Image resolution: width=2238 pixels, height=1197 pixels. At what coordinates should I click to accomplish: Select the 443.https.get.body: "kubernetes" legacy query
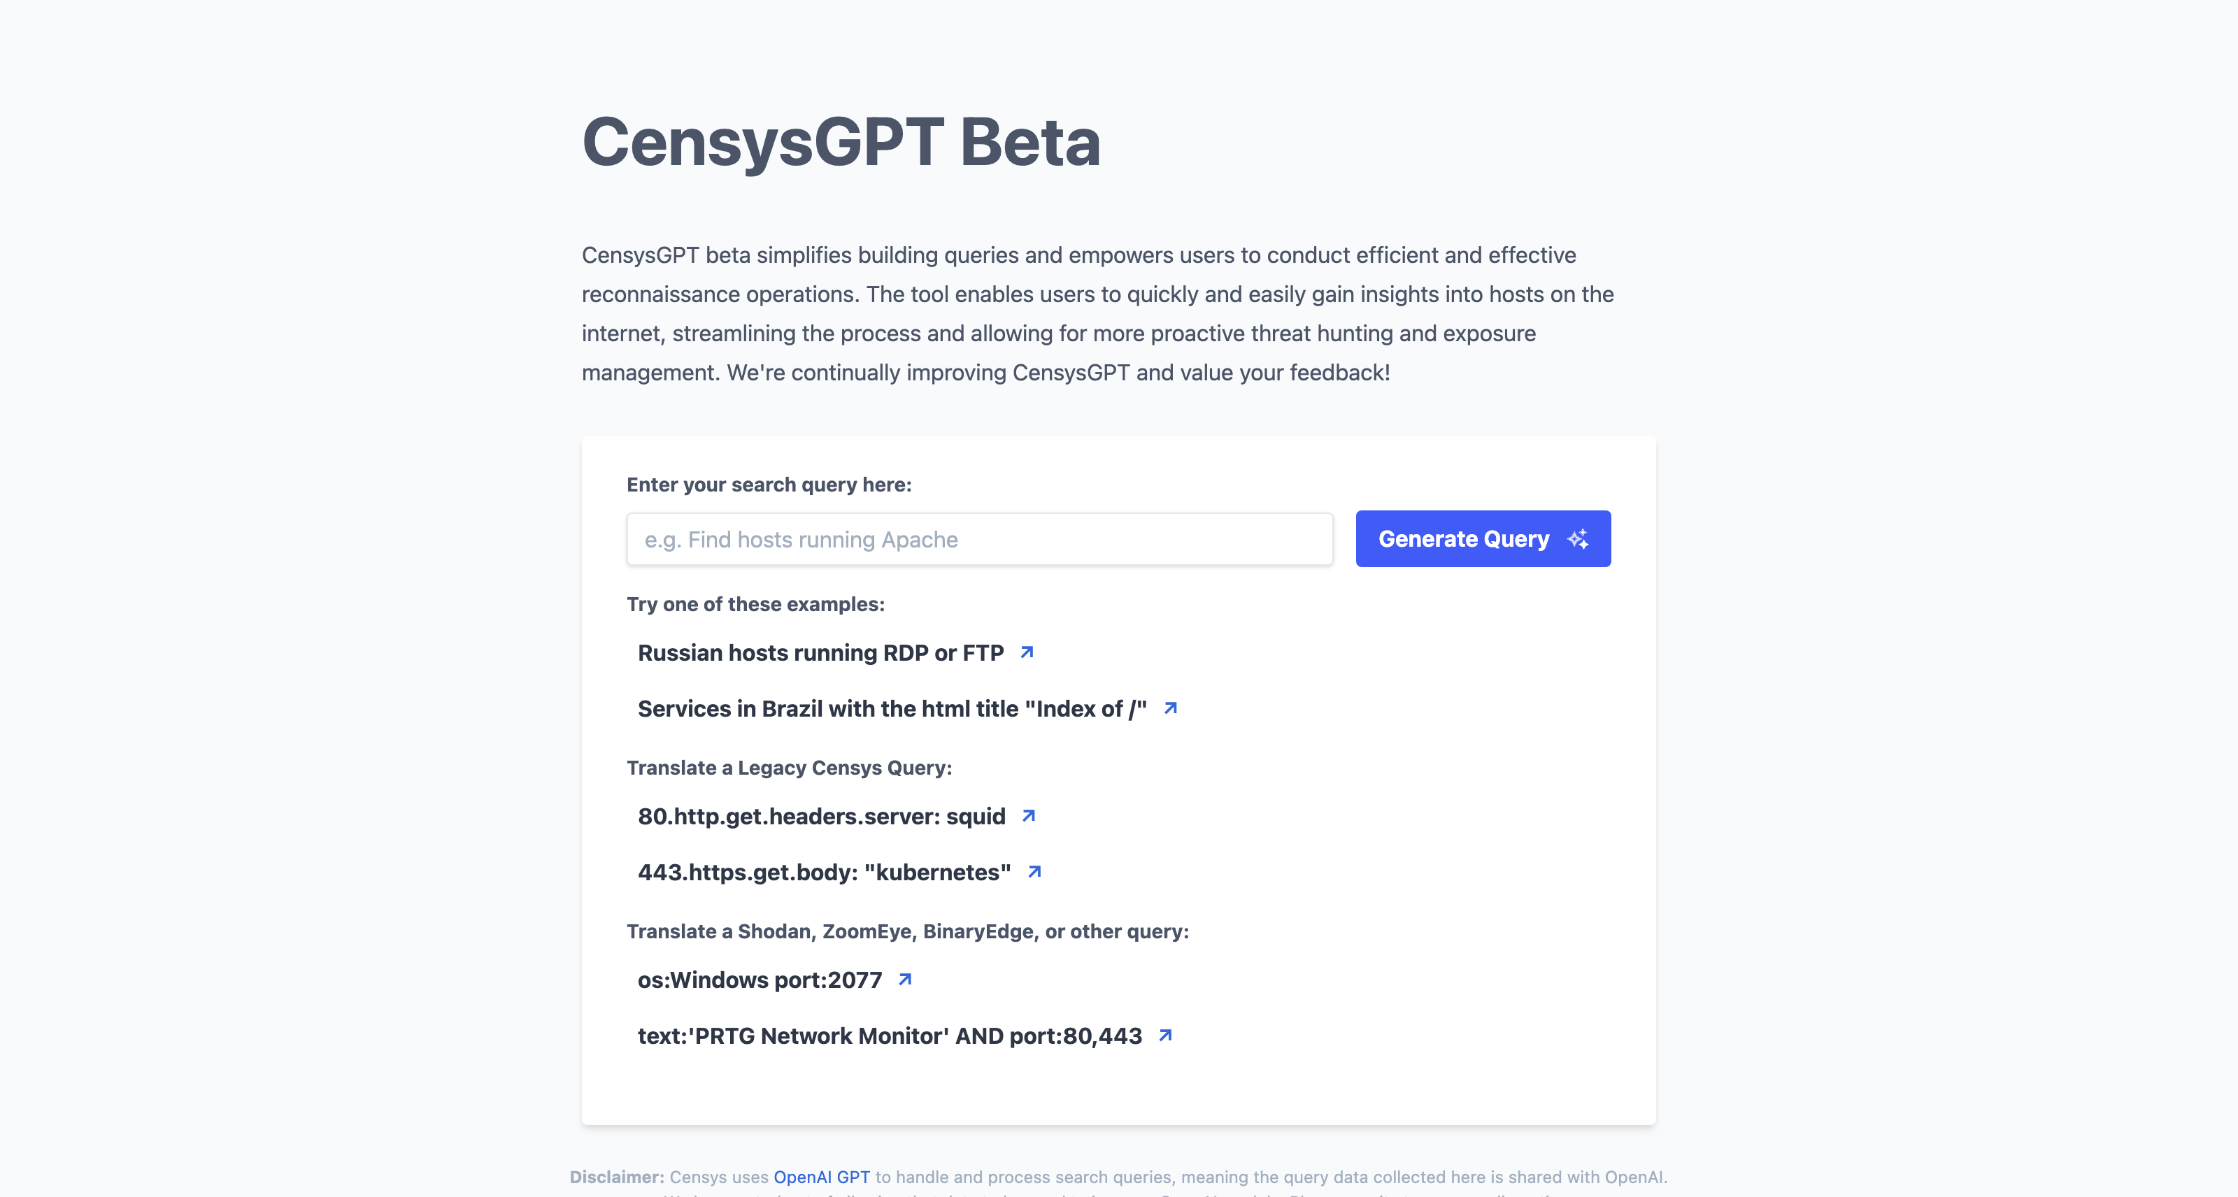(824, 872)
